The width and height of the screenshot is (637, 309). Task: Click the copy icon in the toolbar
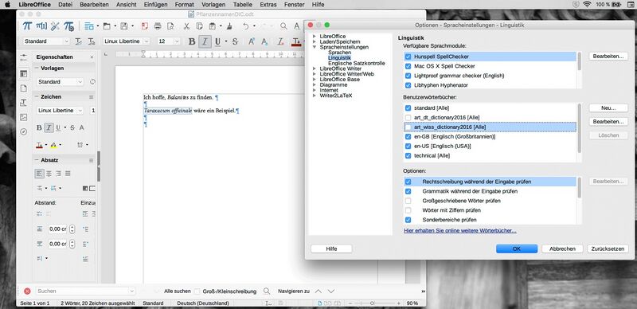[199, 26]
